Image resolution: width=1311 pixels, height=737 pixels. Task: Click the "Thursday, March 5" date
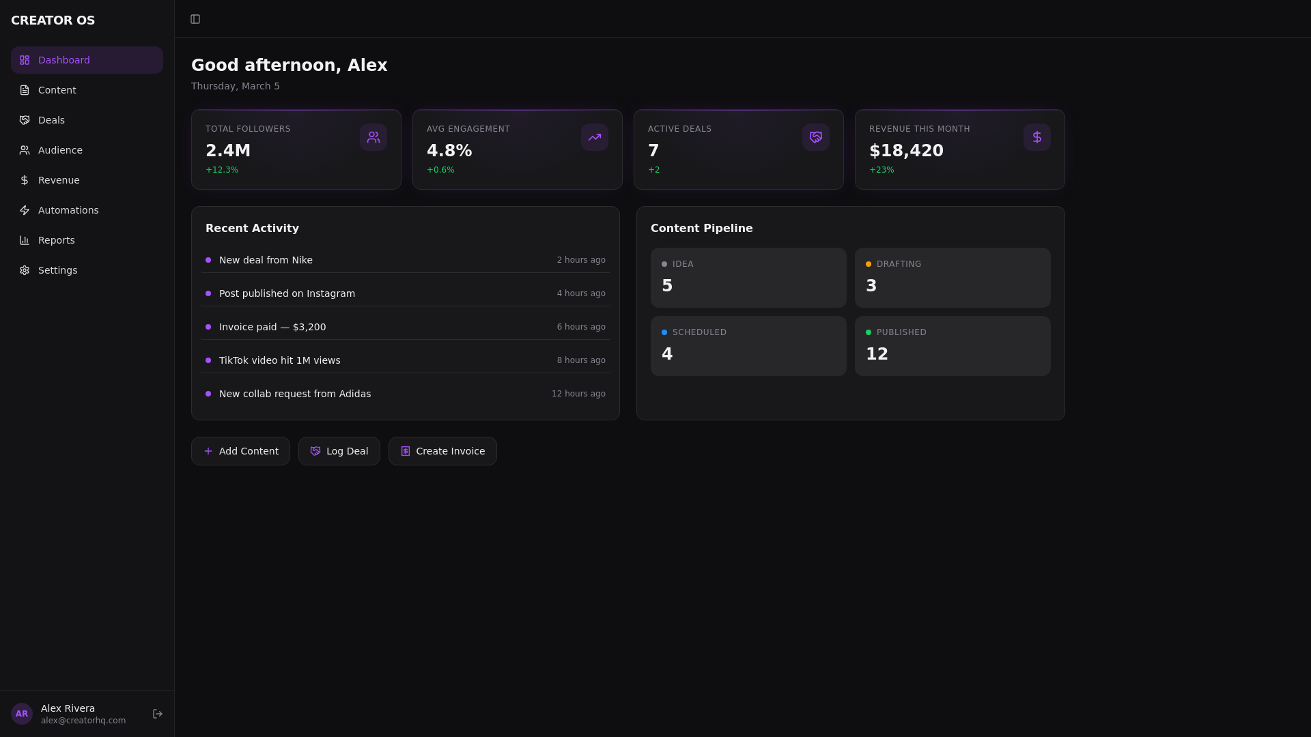pos(236,86)
